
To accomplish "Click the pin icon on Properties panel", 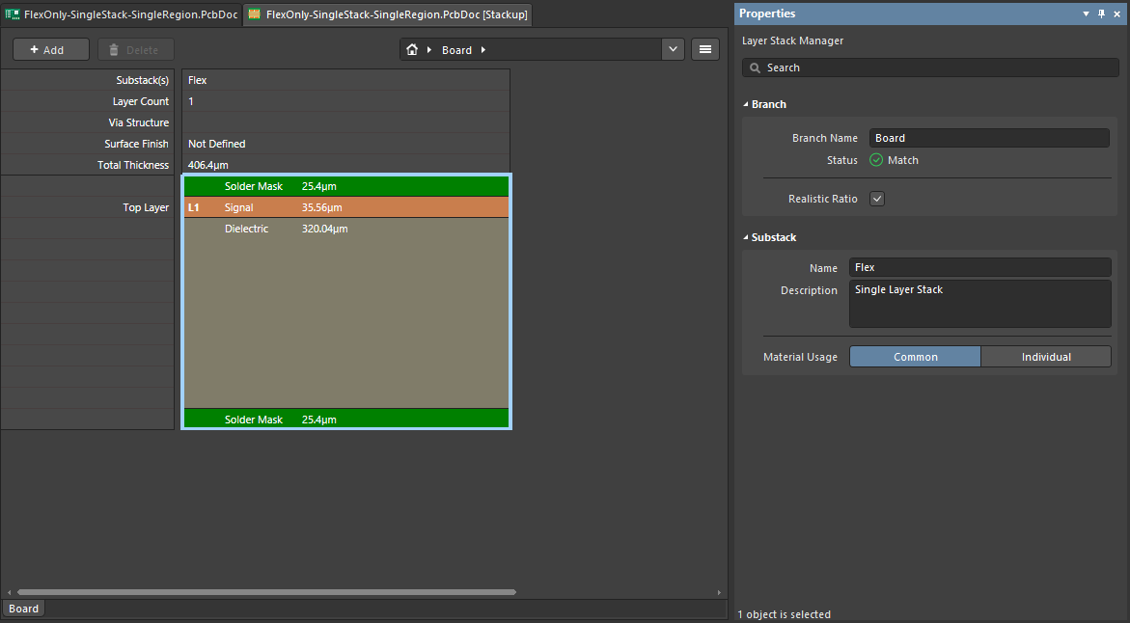I will 1102,14.
